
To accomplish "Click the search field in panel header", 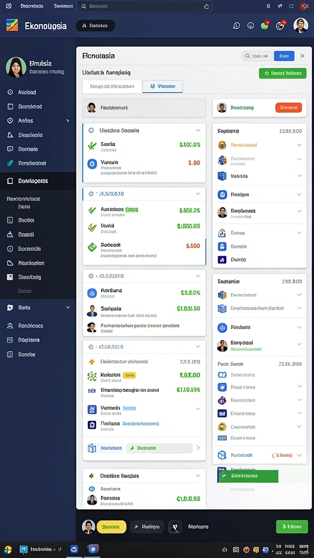I will (x=258, y=56).
